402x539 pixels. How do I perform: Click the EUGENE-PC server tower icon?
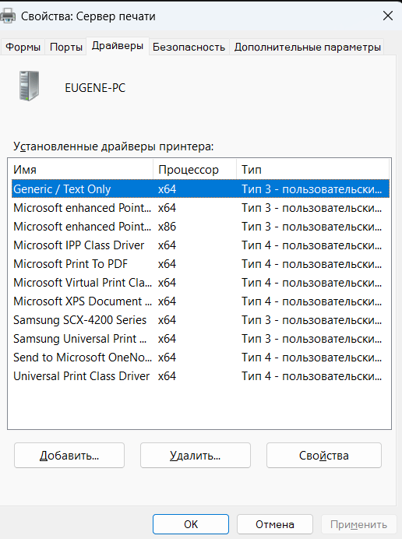pos(30,86)
